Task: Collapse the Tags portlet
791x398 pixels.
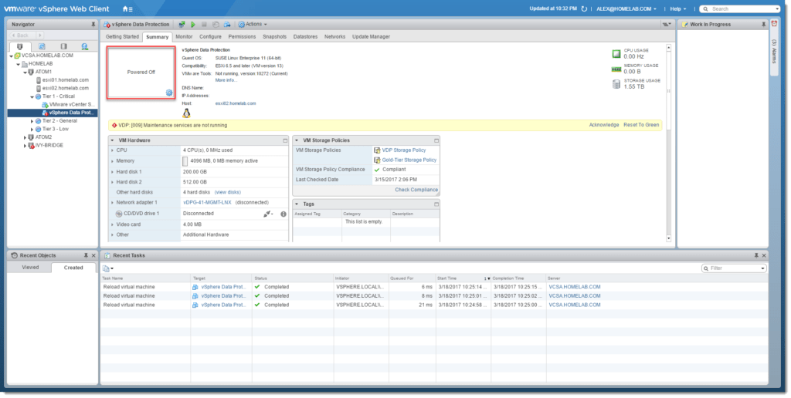Action: (x=297, y=204)
